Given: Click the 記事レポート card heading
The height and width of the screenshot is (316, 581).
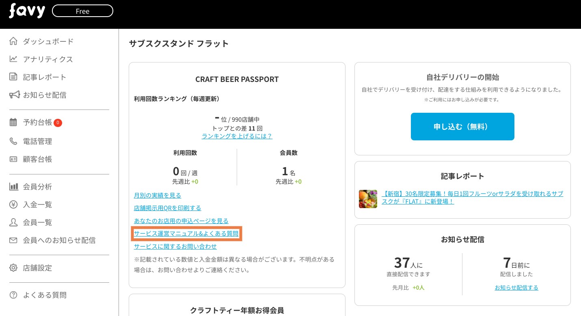Looking at the screenshot, I should click(462, 176).
